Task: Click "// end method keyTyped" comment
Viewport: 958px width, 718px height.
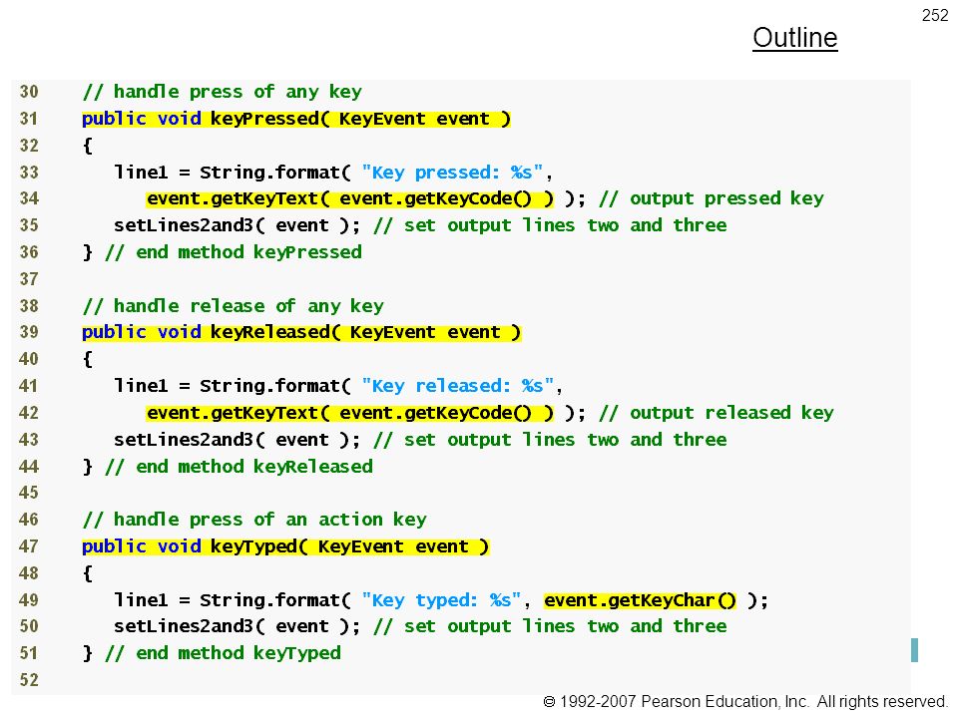Action: (223, 654)
